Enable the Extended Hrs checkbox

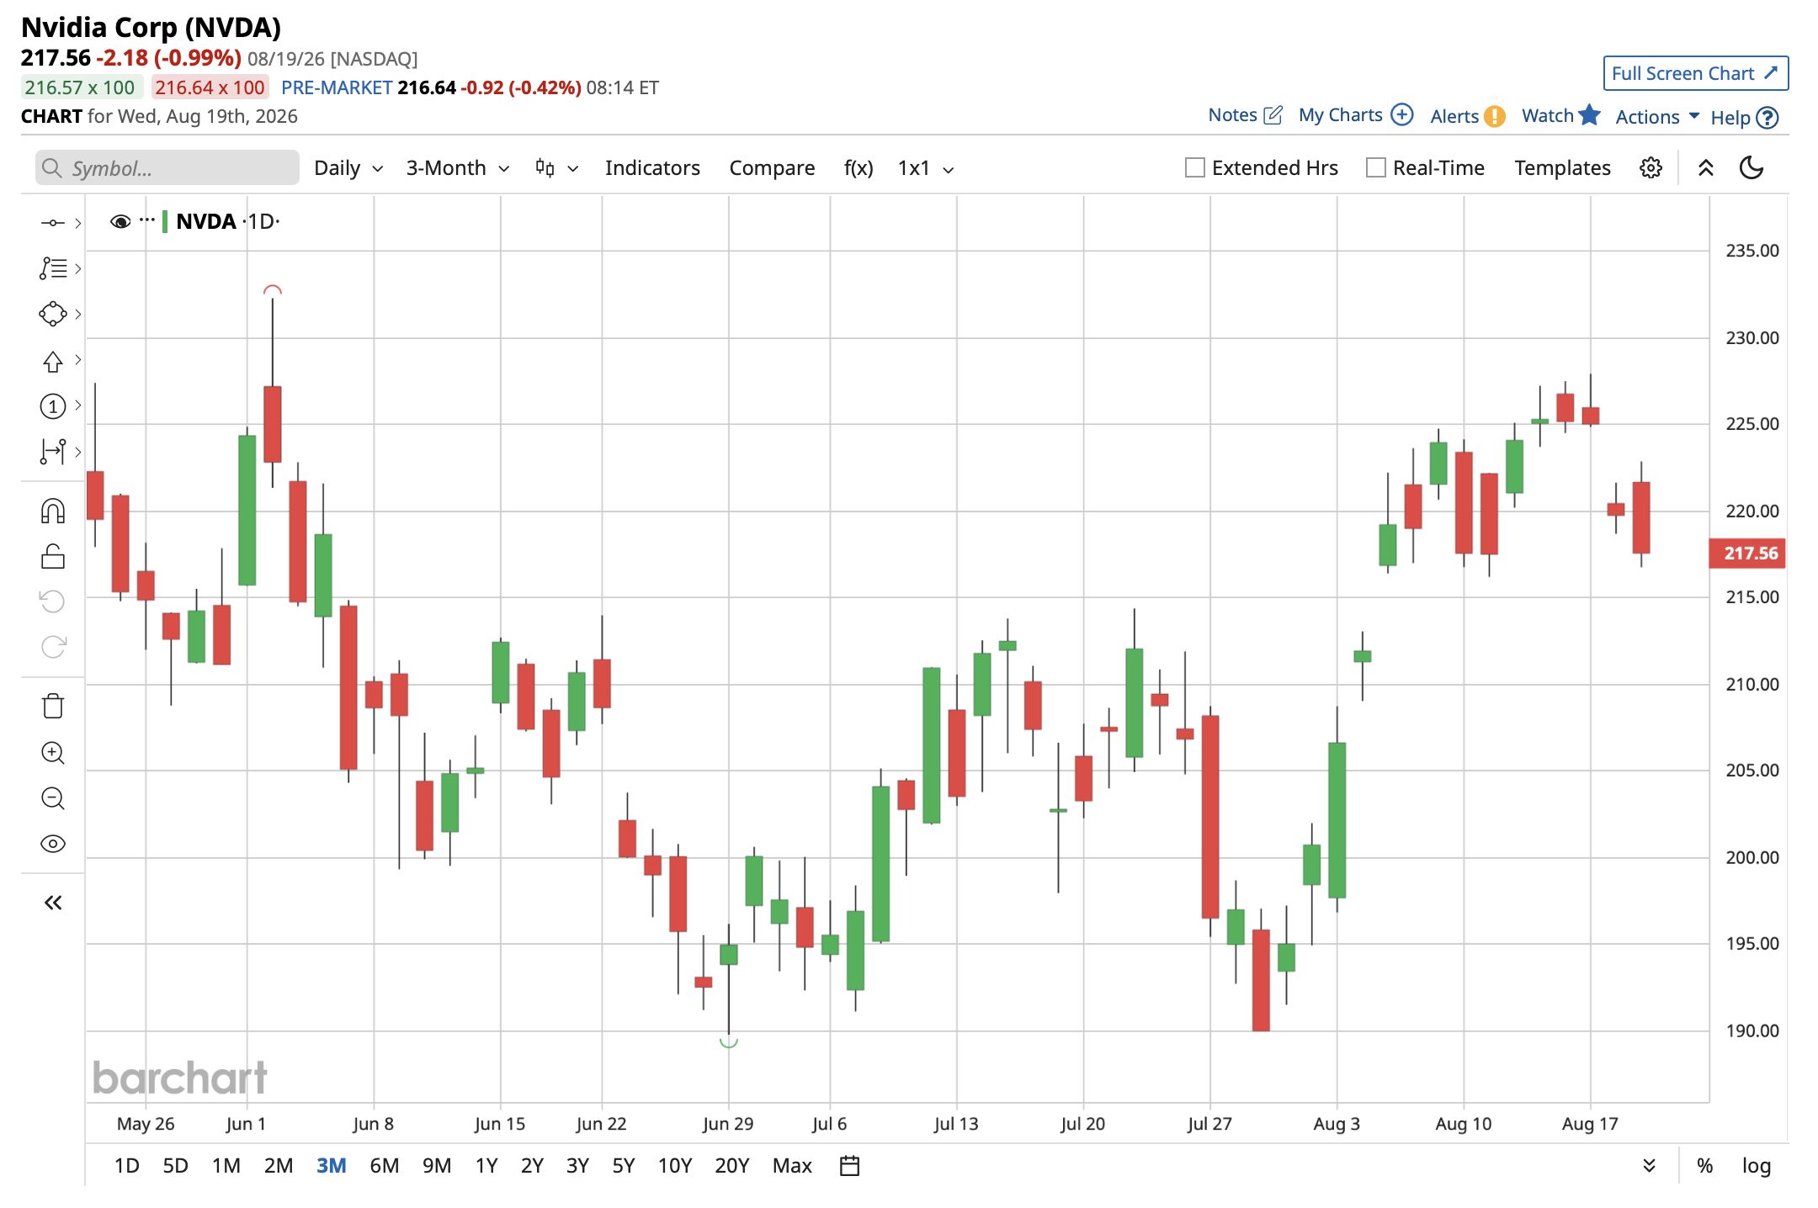pyautogui.click(x=1194, y=168)
